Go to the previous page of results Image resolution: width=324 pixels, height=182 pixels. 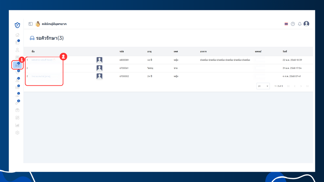(x=295, y=86)
